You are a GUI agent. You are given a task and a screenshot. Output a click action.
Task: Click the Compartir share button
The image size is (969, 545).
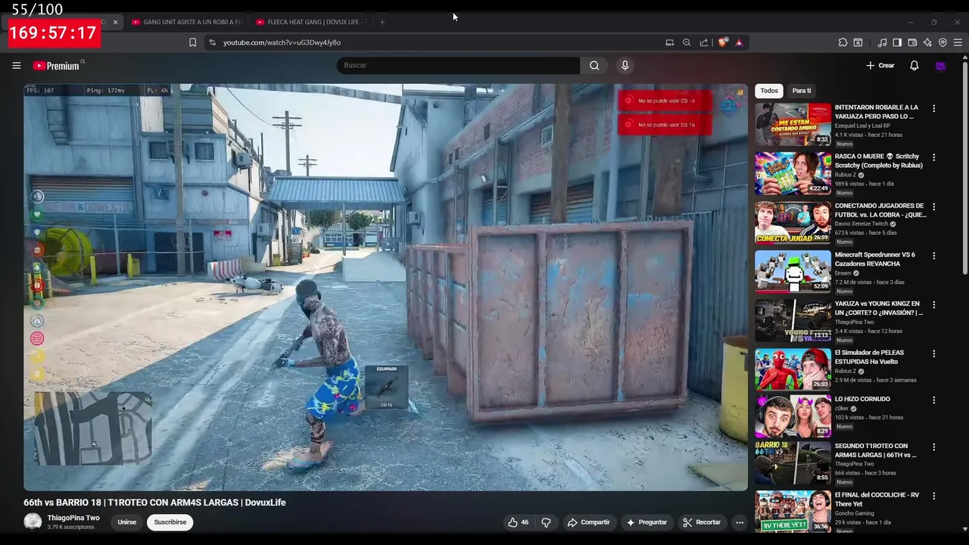tap(589, 522)
